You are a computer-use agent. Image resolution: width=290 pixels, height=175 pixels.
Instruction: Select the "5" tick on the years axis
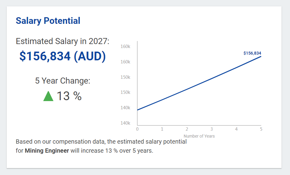coord(261,129)
